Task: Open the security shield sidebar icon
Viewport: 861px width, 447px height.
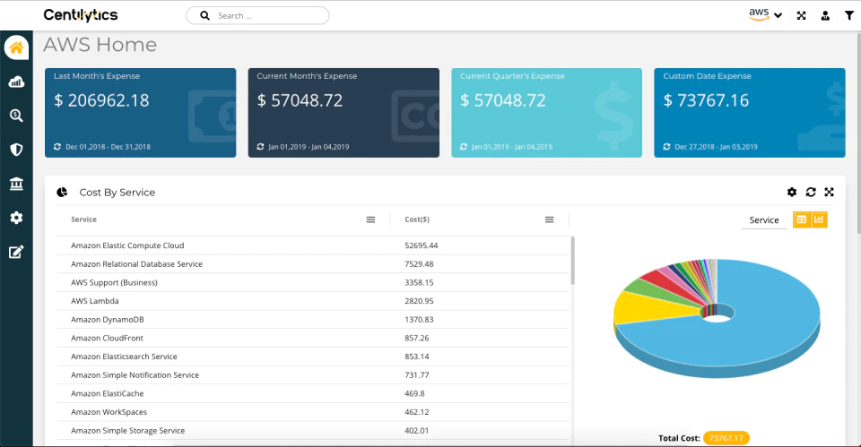Action: [16, 150]
